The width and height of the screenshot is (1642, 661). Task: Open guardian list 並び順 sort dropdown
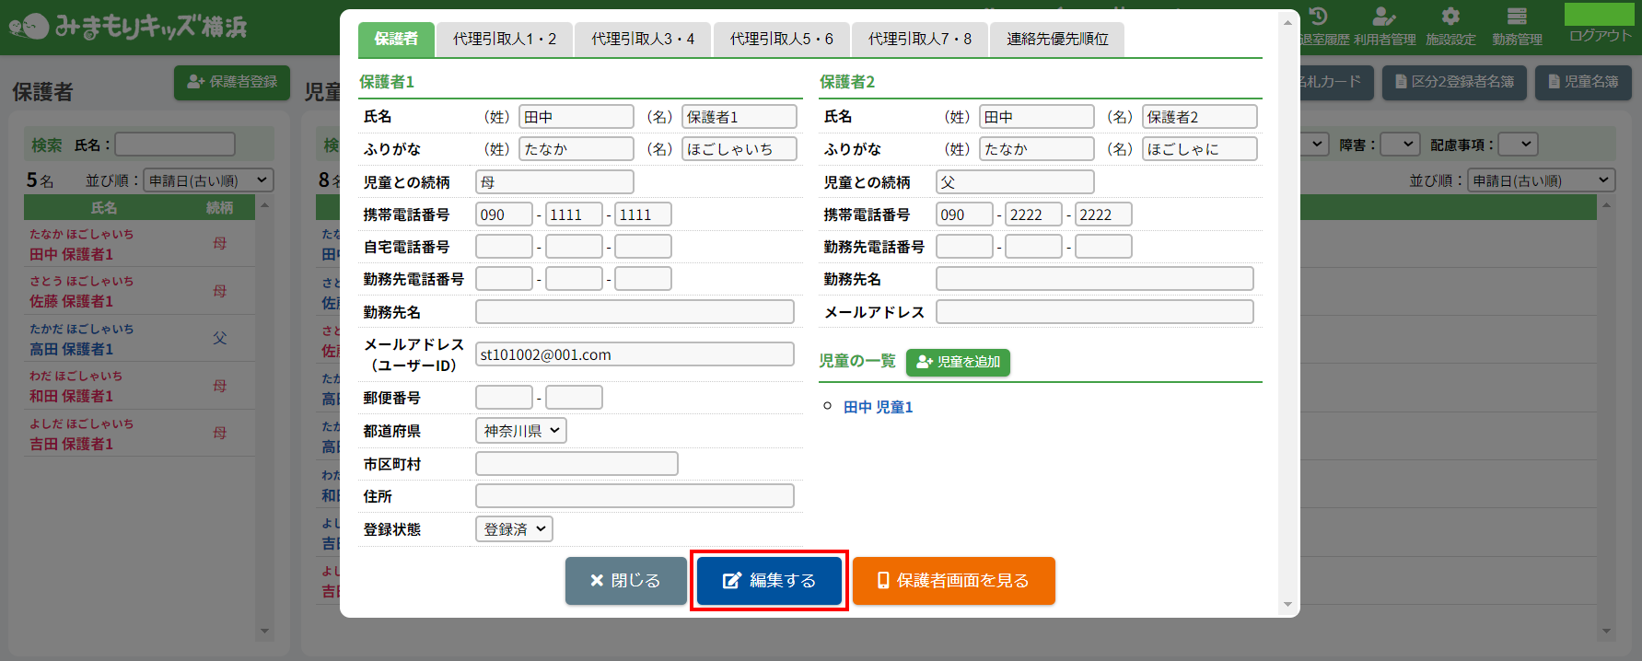[x=208, y=180]
